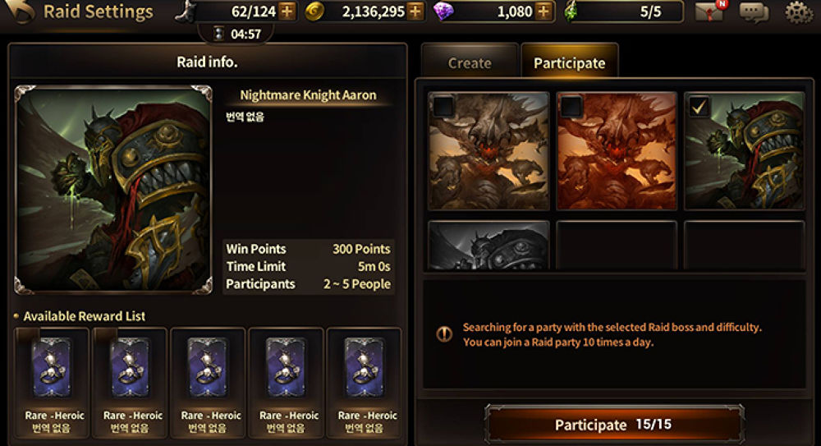The width and height of the screenshot is (821, 446).
Task: Select the first Rare-Heroic reward card
Action: [51, 383]
